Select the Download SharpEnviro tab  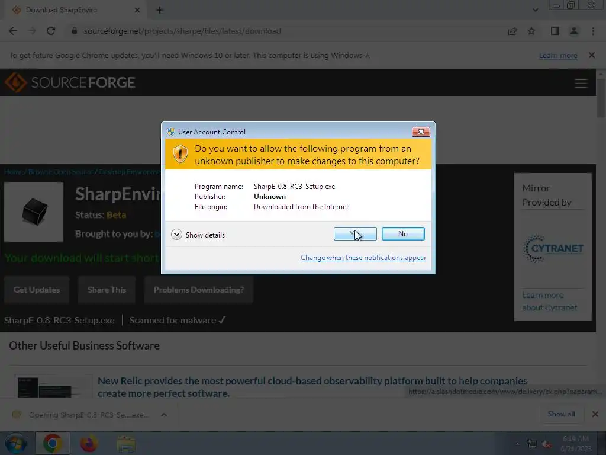[73, 10]
